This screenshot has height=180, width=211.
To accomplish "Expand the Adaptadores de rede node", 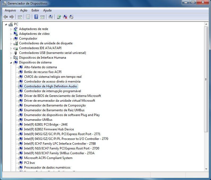I will (11, 29).
